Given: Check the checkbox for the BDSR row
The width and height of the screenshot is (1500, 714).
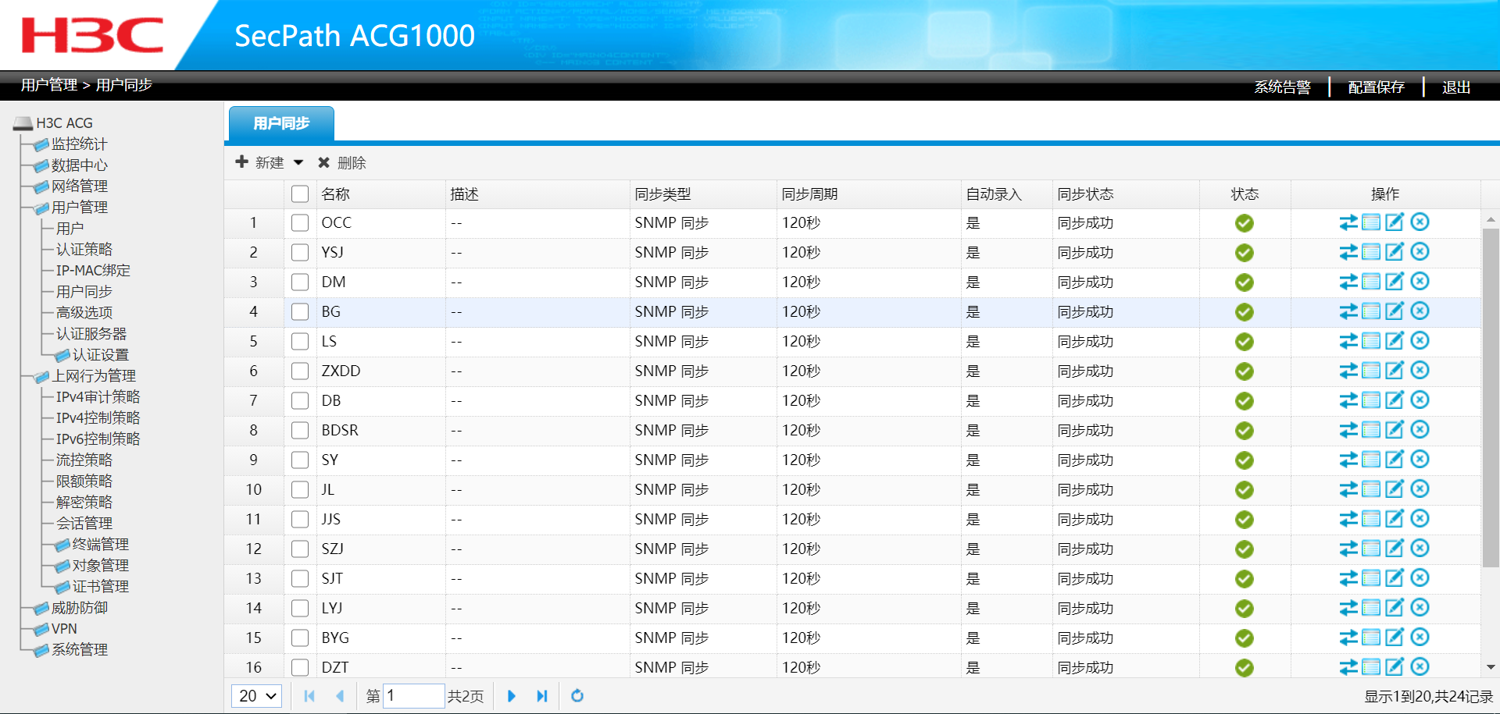Looking at the screenshot, I should [x=300, y=431].
